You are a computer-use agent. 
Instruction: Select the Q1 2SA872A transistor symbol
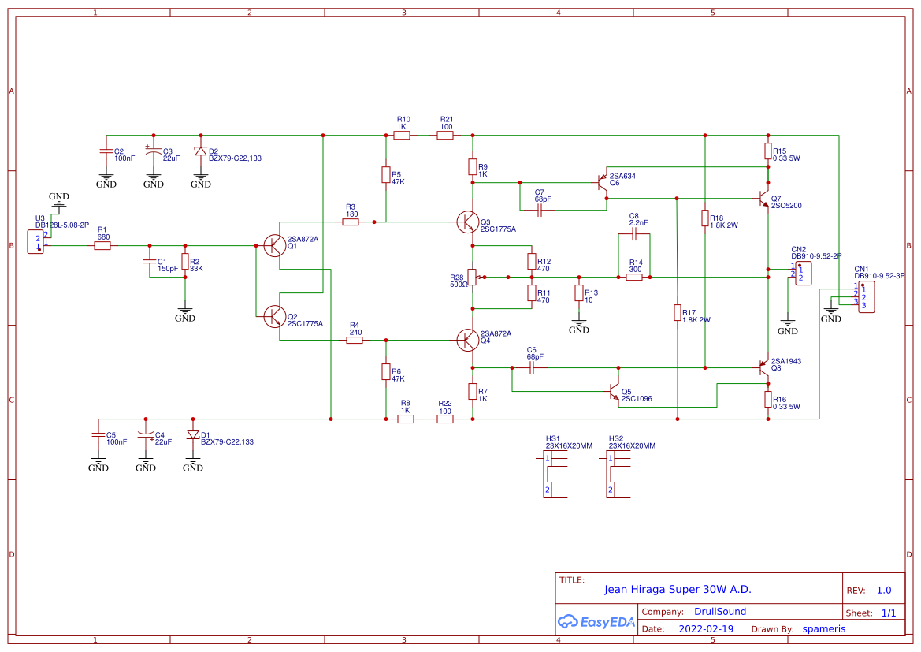tap(276, 246)
